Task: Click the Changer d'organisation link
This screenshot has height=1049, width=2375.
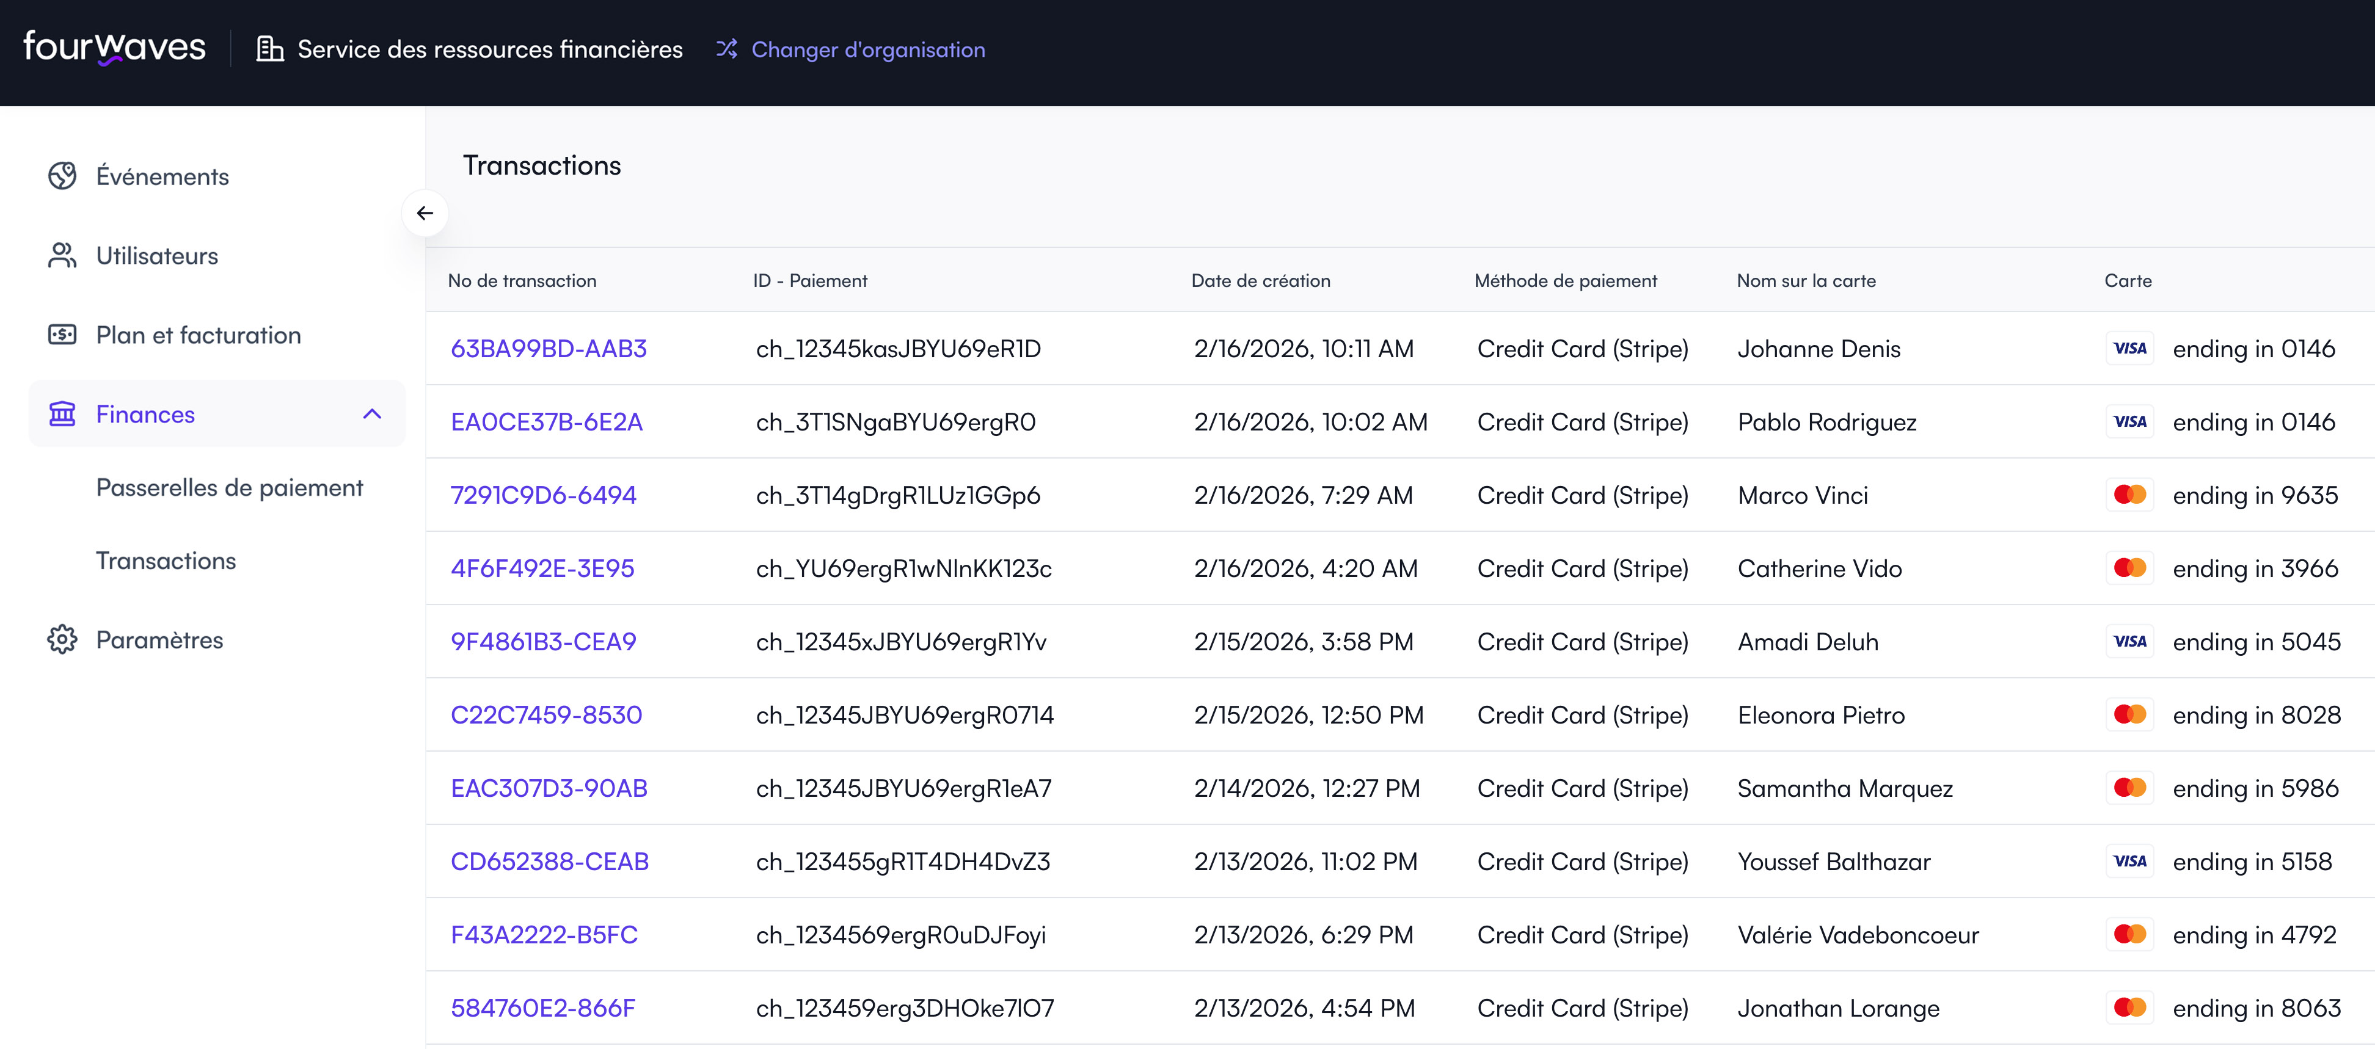Action: [867, 49]
